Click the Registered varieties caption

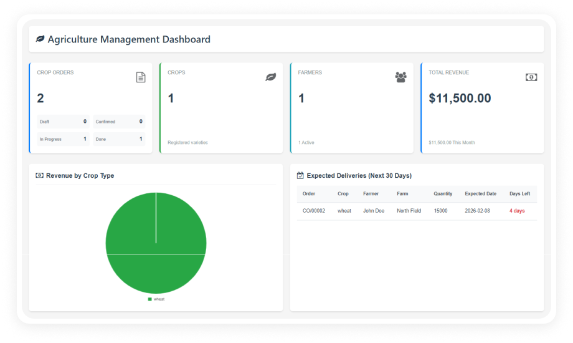(x=188, y=142)
